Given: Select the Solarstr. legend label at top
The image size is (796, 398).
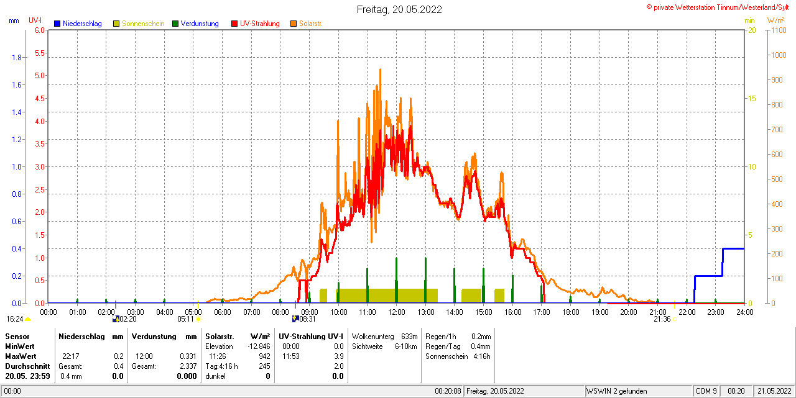Looking at the screenshot, I should click(x=310, y=24).
